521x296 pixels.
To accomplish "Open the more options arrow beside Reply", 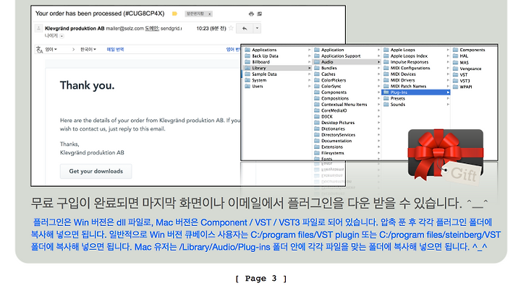I will (x=257, y=28).
